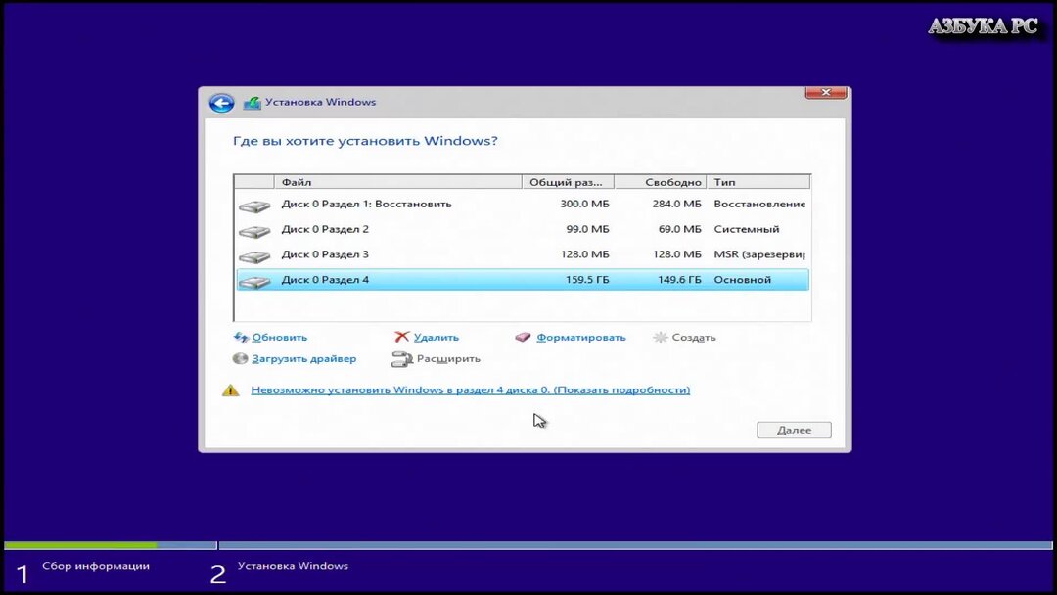Click the Обновить link
The width and height of the screenshot is (1057, 595).
coord(280,337)
